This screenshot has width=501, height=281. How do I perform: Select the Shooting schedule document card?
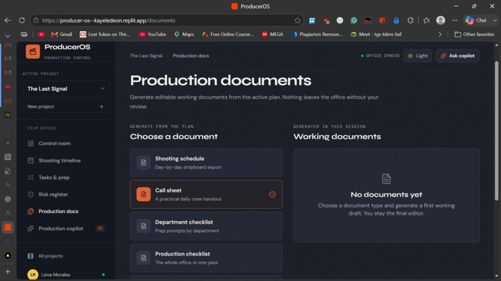pyautogui.click(x=206, y=163)
